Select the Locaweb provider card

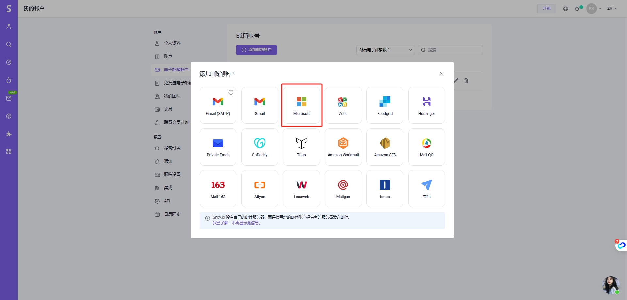click(301, 189)
